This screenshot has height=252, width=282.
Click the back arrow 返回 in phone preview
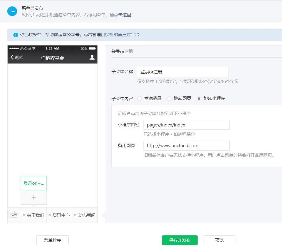point(17,57)
